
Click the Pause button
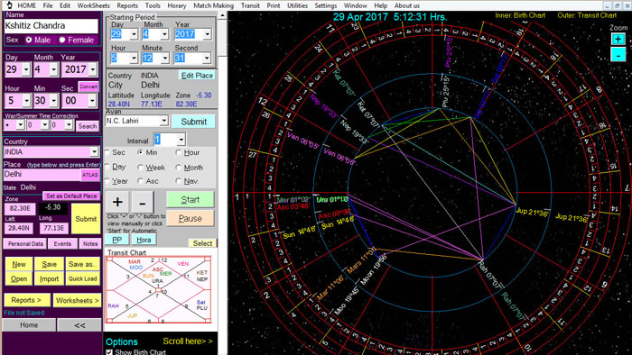(190, 218)
